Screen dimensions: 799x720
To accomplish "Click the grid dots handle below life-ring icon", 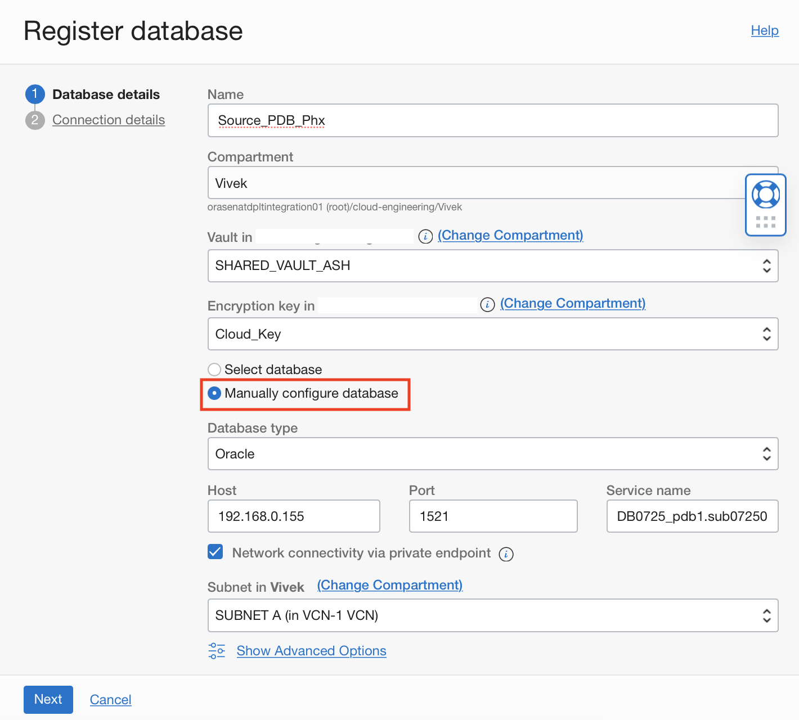I will pos(765,222).
